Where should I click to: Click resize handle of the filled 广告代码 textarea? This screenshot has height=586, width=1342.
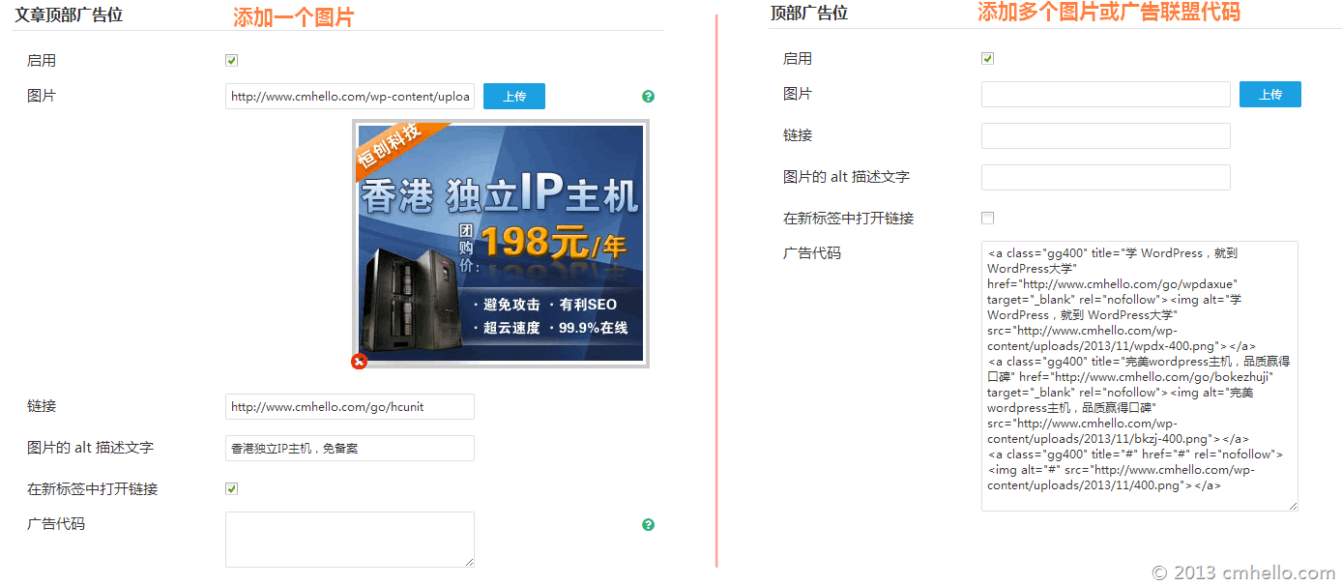(x=1293, y=506)
